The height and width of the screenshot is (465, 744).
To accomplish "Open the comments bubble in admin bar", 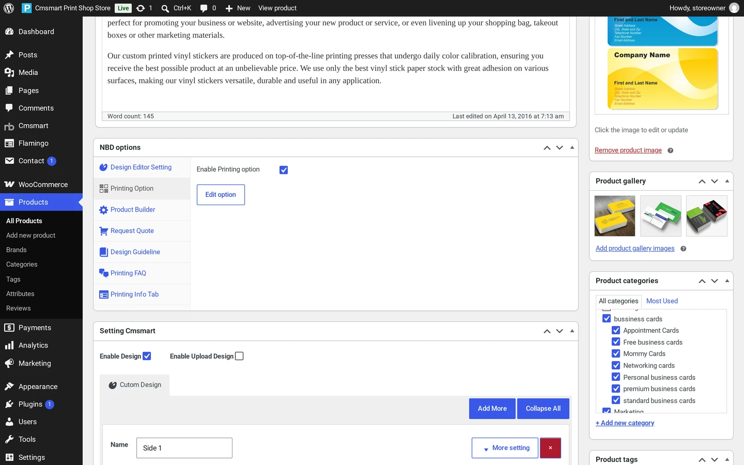I will 204,8.
